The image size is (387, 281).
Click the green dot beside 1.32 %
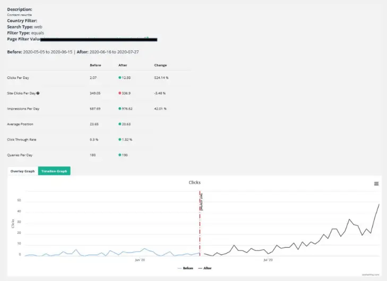(119, 139)
